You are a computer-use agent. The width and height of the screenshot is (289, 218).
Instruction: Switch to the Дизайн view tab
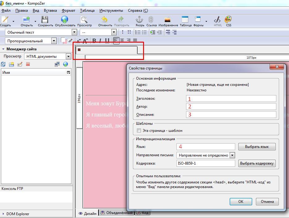pos(87,213)
